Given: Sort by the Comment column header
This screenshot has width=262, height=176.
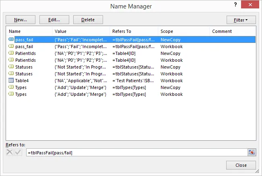Looking at the screenshot, I should pos(233,31).
